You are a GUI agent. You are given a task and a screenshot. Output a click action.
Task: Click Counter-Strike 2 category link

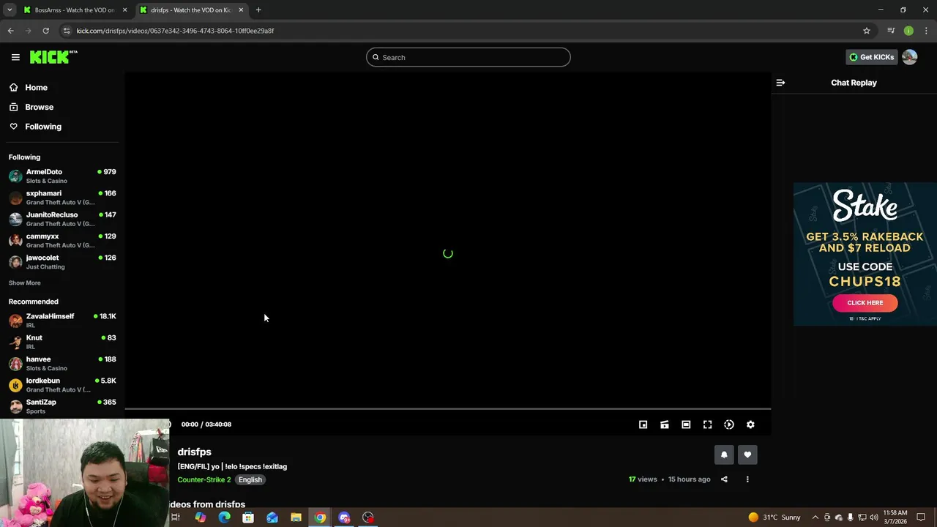[204, 479]
